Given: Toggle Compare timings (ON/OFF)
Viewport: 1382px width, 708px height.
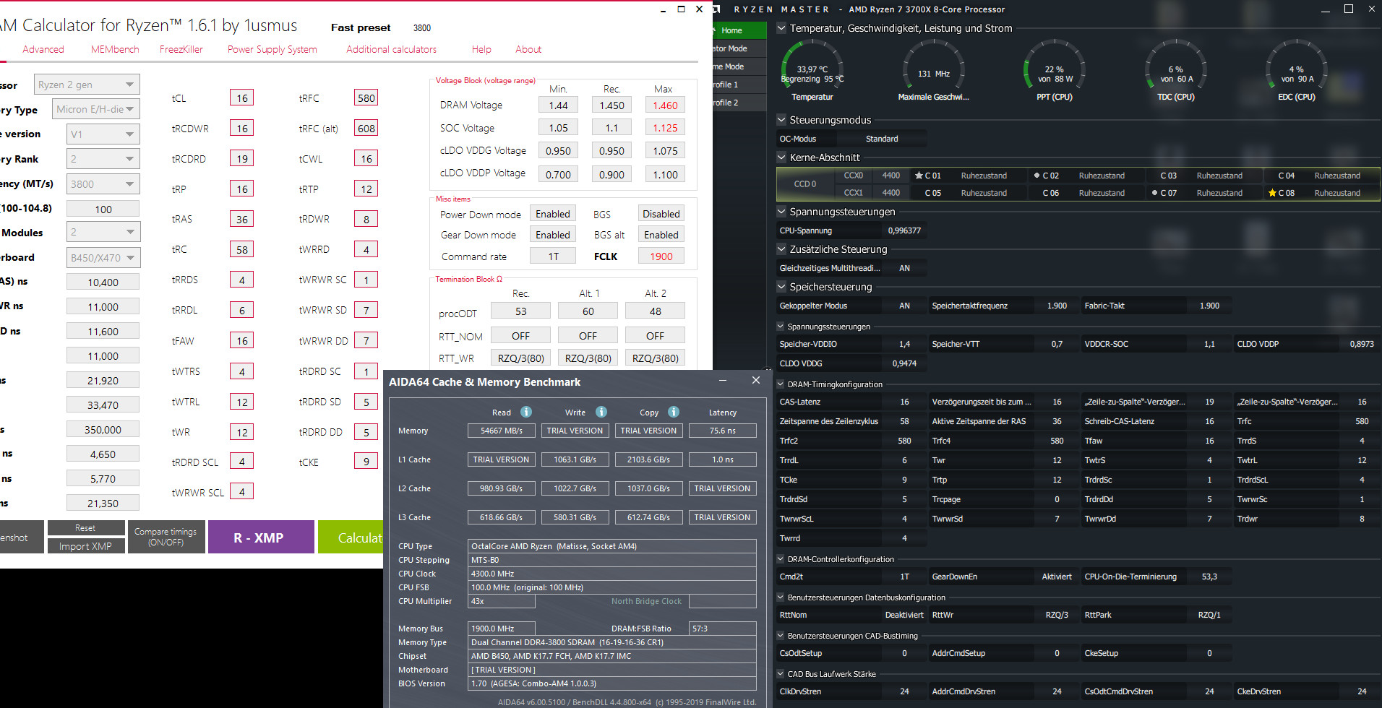Looking at the screenshot, I should [x=166, y=537].
